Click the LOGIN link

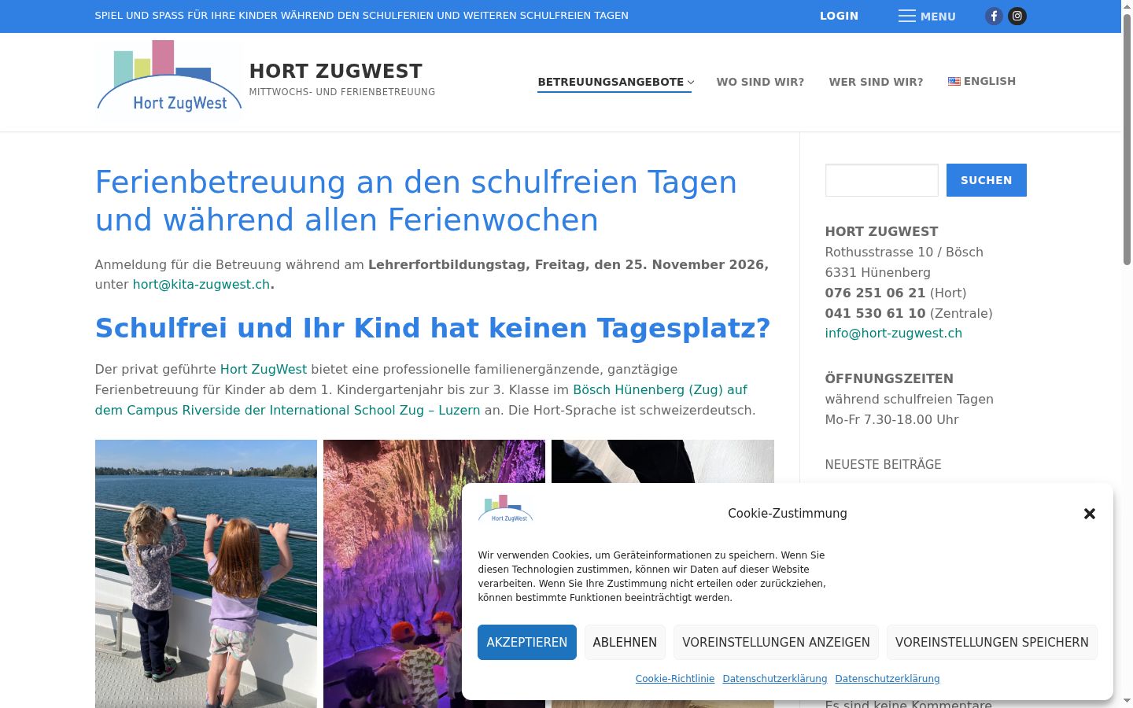coord(839,16)
